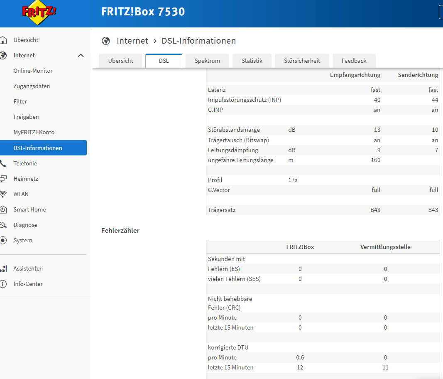The width and height of the screenshot is (443, 379).
Task: Click the Fehlern (ES) row label
Action: tap(224, 269)
